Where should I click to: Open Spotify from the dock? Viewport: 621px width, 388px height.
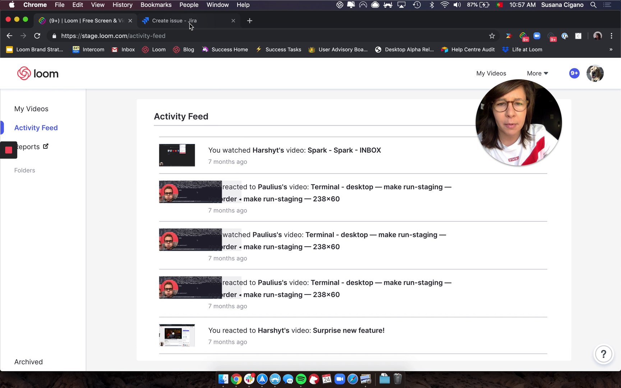tap(301, 379)
